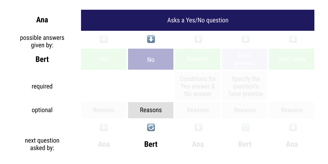This screenshot has width=328, height=164.
Task: Click the refresh icon below the highlighted Reasons
Action: 151,127
